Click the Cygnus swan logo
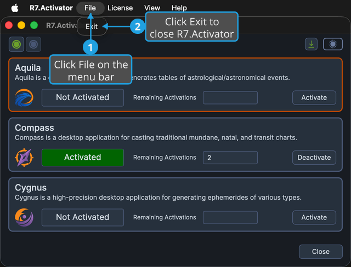This screenshot has width=351, height=267. [24, 217]
